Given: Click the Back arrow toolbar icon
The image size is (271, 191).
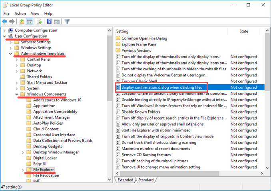Looking at the screenshot, I should (x=5, y=21).
